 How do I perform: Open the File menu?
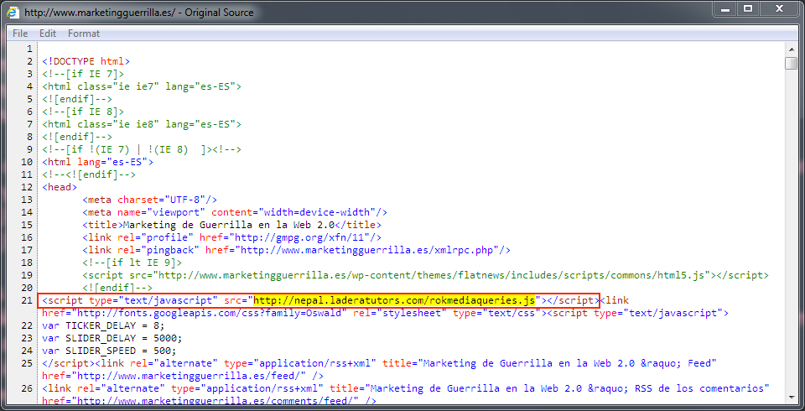pyautogui.click(x=20, y=34)
